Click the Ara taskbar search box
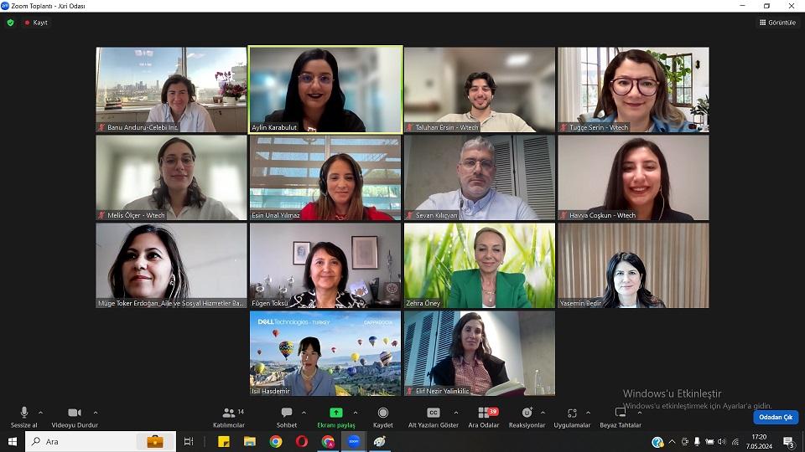Image resolution: width=805 pixels, height=452 pixels. [101, 441]
